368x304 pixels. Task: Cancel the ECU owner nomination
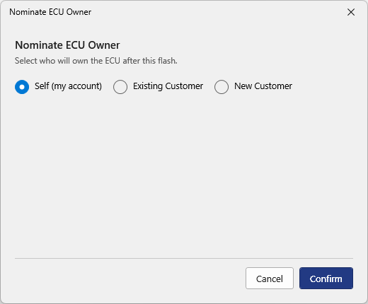[x=270, y=278]
